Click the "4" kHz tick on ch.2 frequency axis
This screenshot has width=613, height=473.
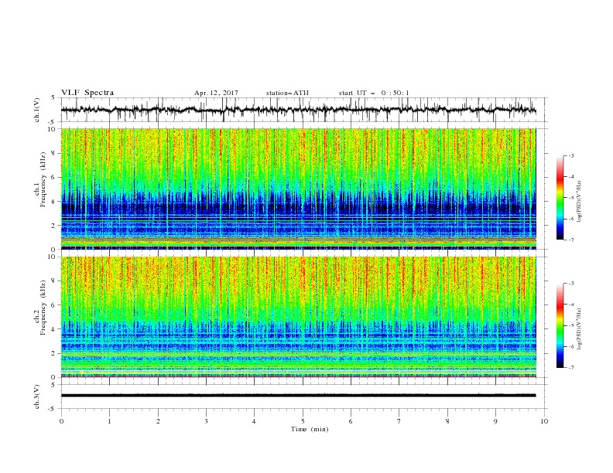(x=54, y=329)
